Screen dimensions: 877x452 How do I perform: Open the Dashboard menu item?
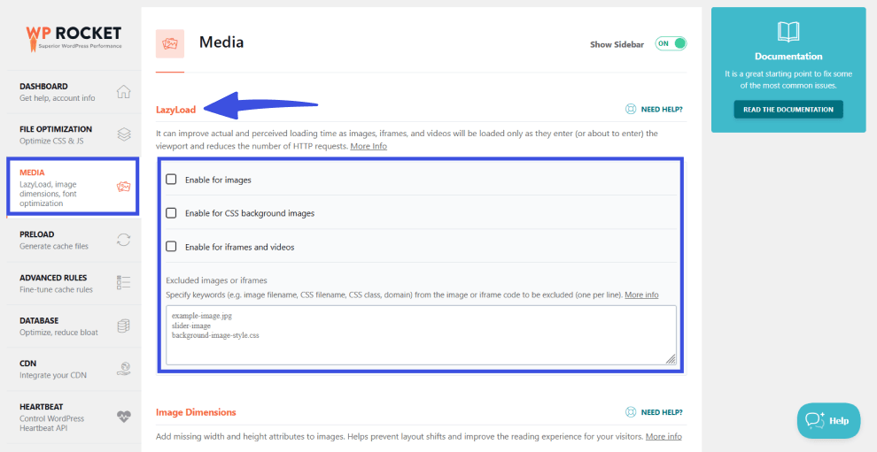[x=74, y=92]
